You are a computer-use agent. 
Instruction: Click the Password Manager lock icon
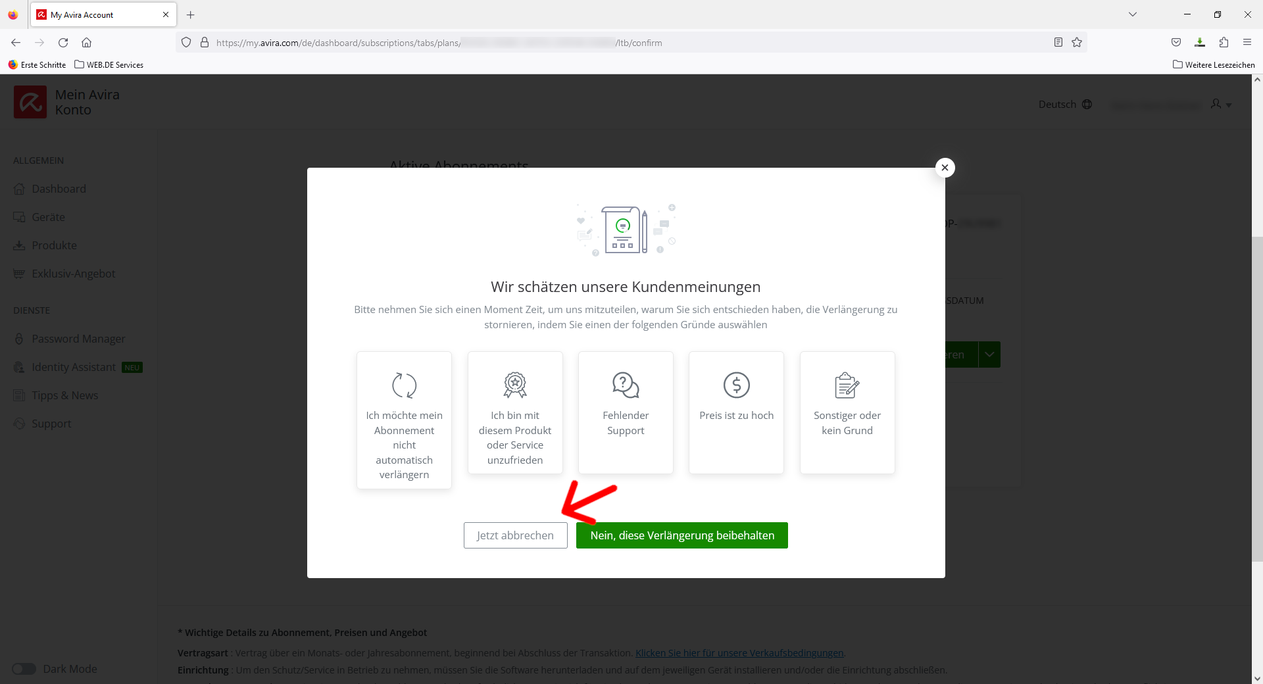point(19,339)
